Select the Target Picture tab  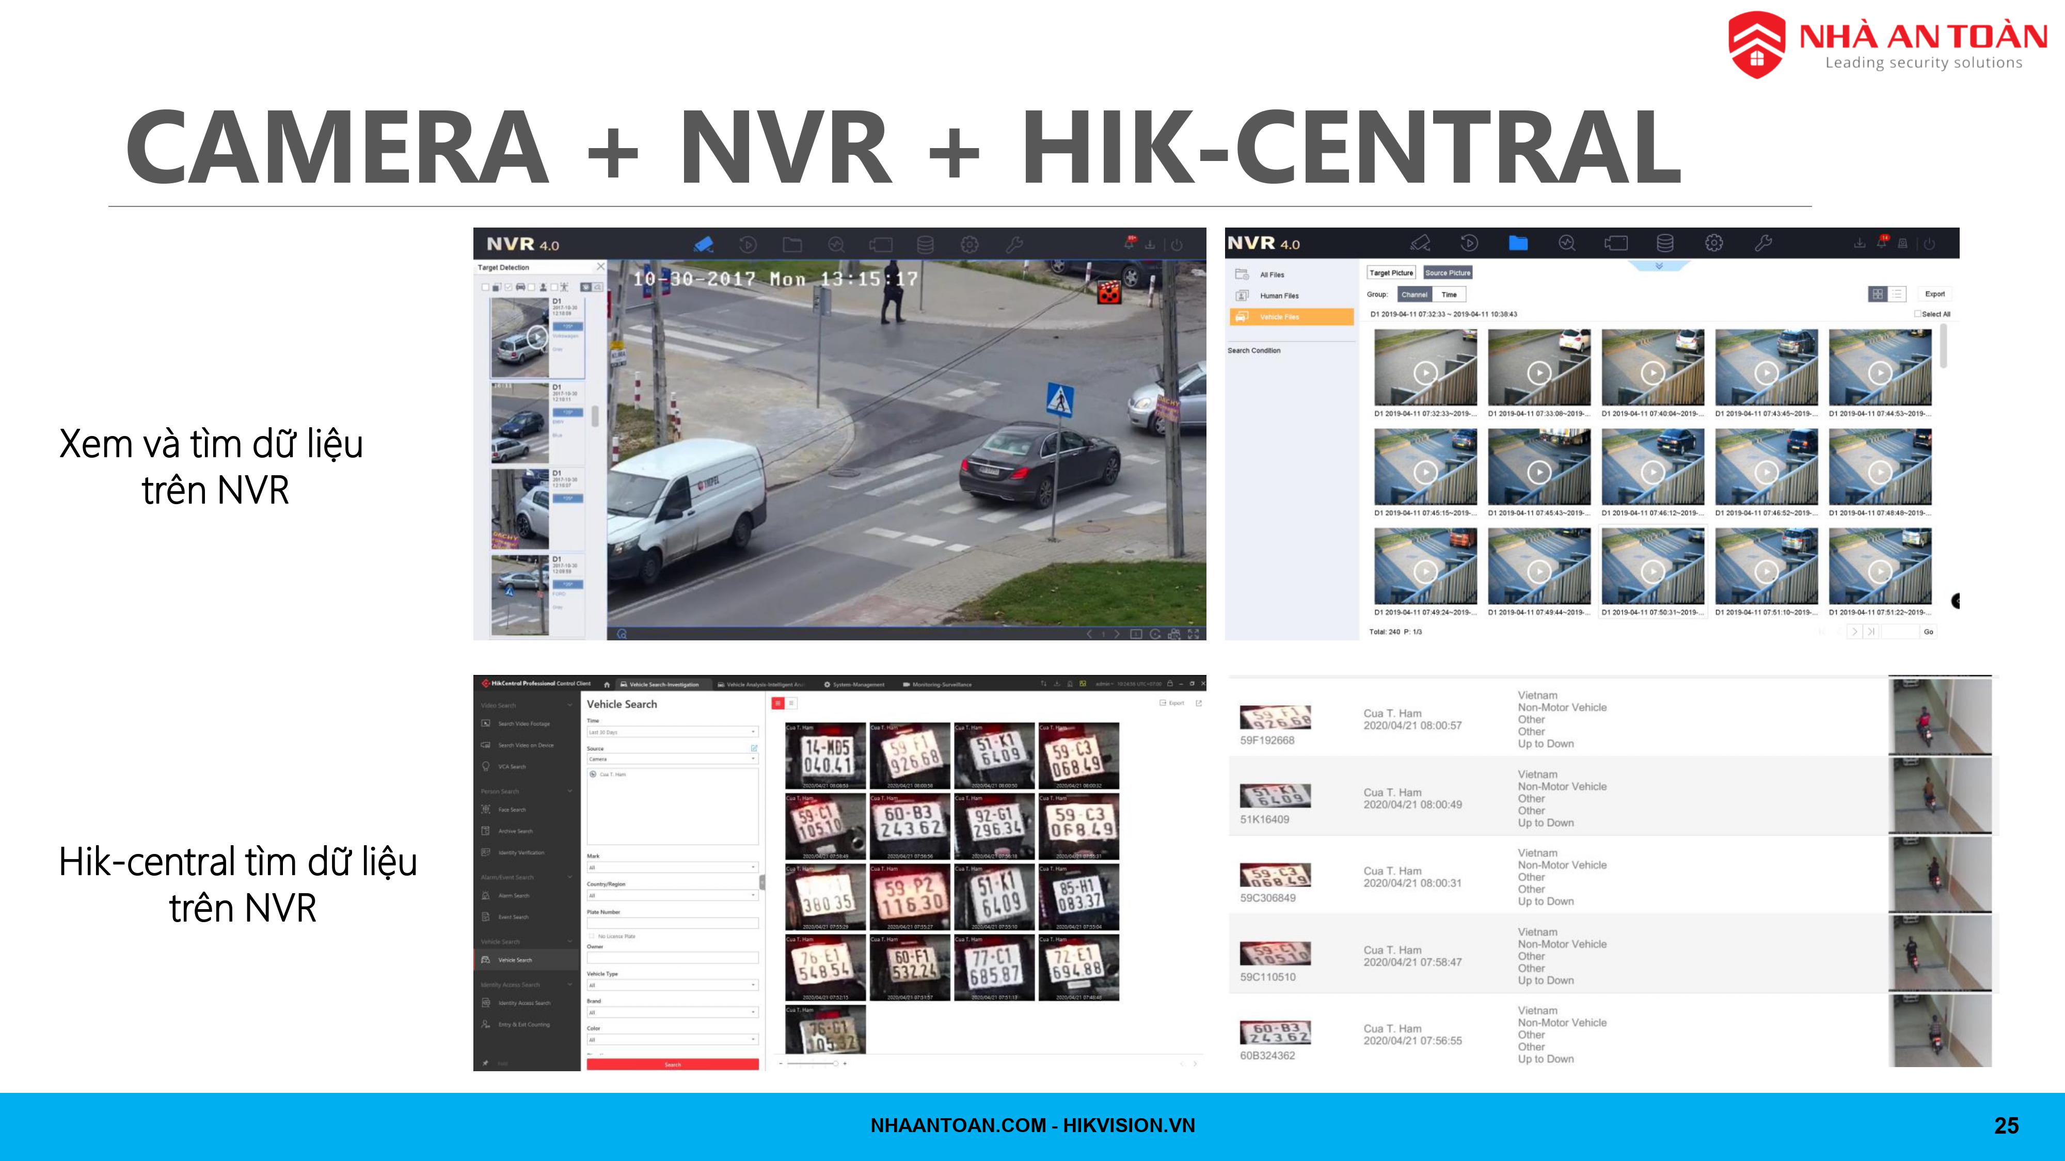coord(1391,273)
